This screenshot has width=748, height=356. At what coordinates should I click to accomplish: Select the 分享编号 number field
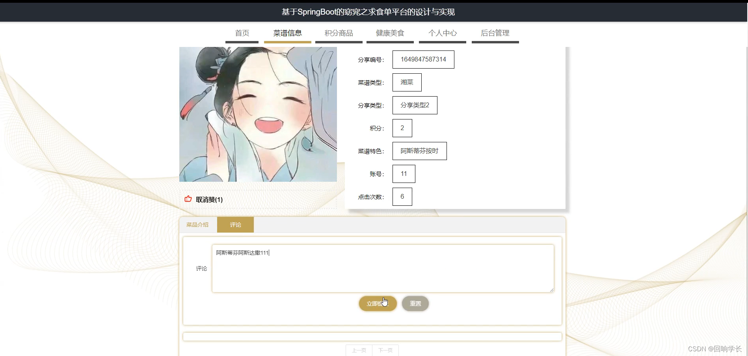click(x=423, y=59)
